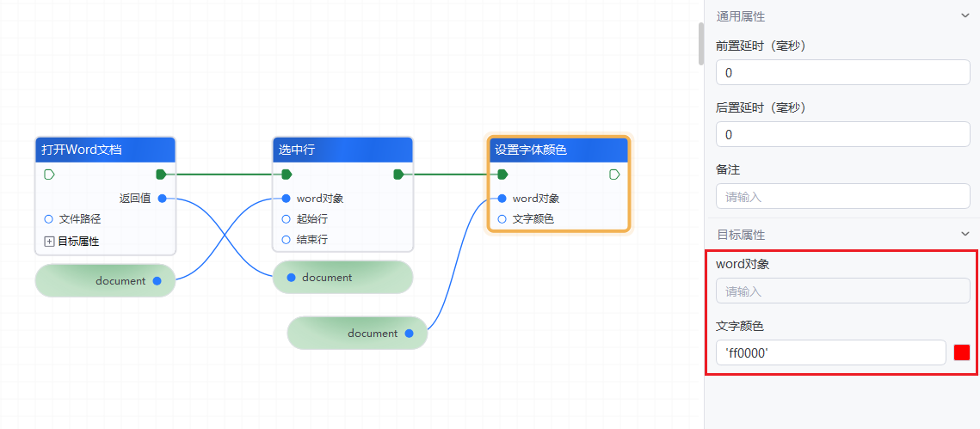The height and width of the screenshot is (429, 980).
Task: Click the 返回值 output port dot
Action: [x=162, y=199]
